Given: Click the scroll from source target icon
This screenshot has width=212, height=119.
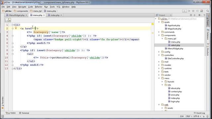Looking at the screenshot, I should click(x=191, y=15).
